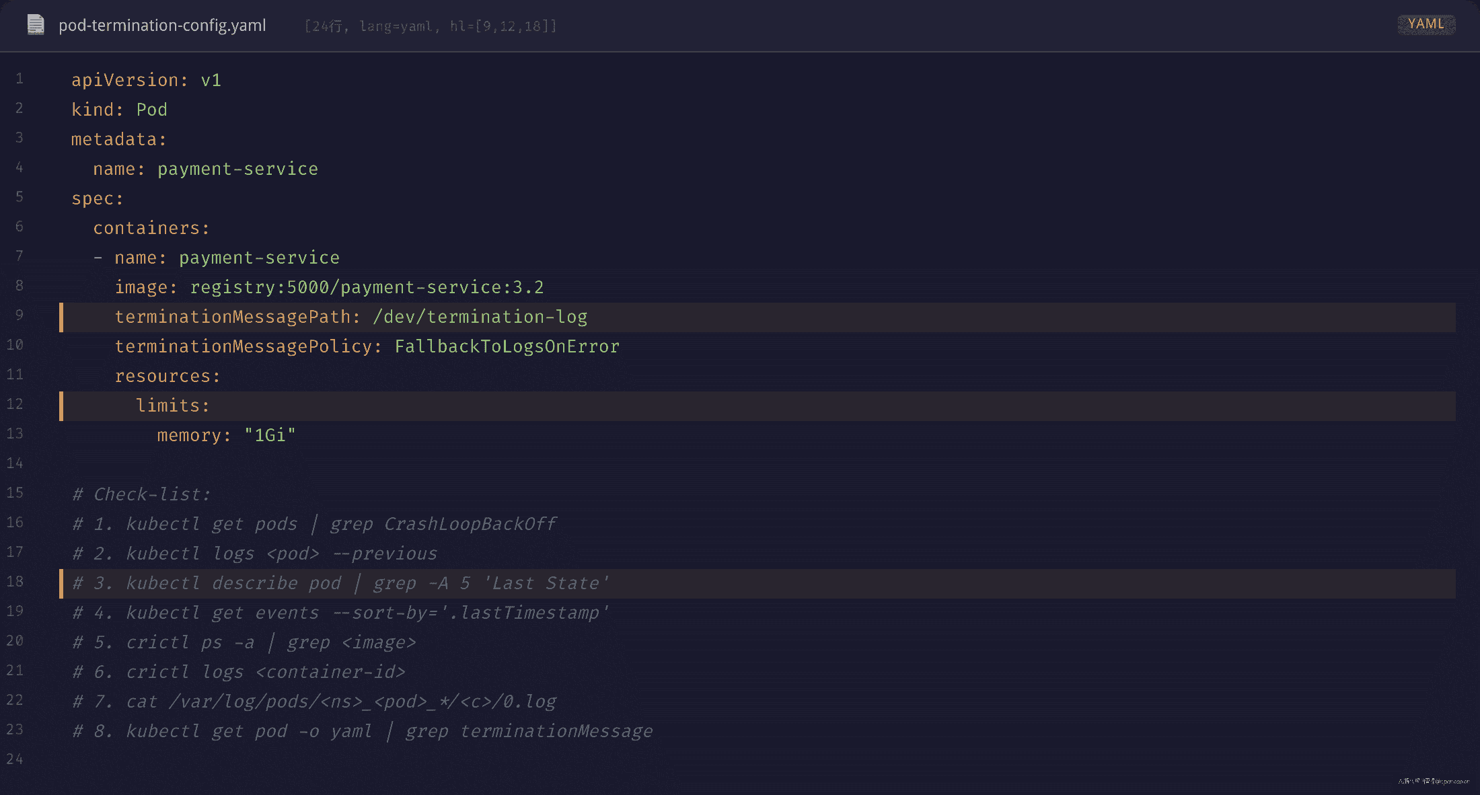The height and width of the screenshot is (795, 1480).
Task: Click the highlighted "limits:" line
Action: pyautogui.click(x=757, y=406)
